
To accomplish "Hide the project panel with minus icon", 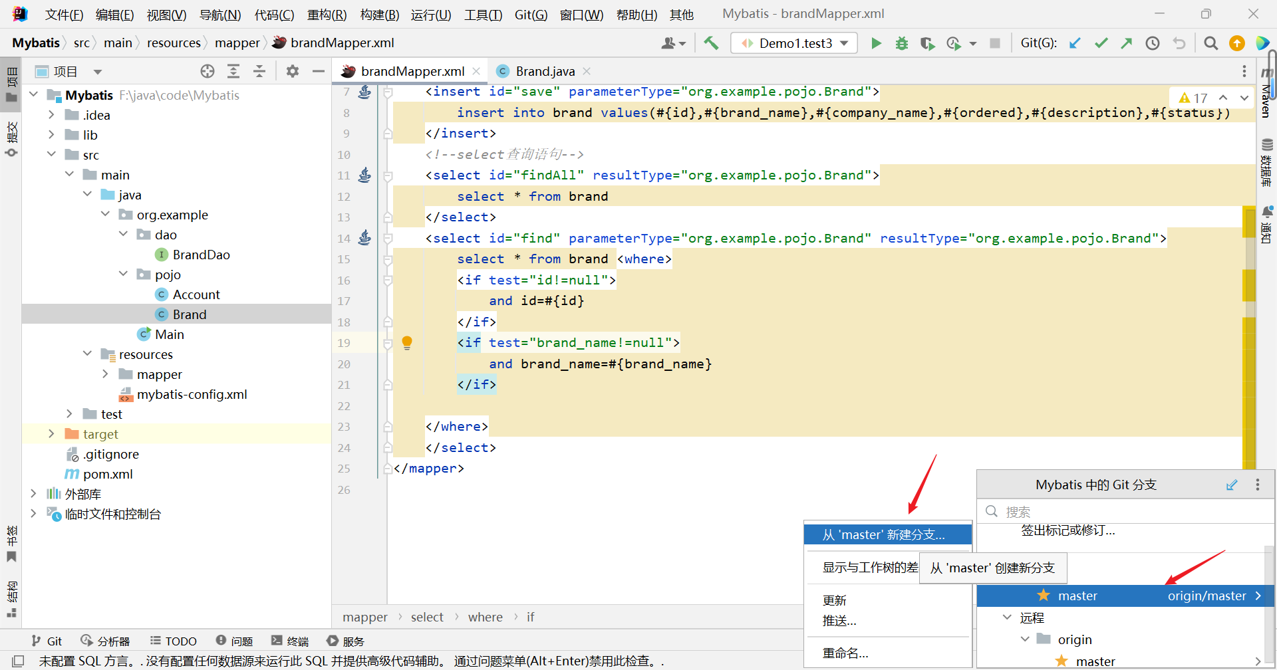I will 319,71.
